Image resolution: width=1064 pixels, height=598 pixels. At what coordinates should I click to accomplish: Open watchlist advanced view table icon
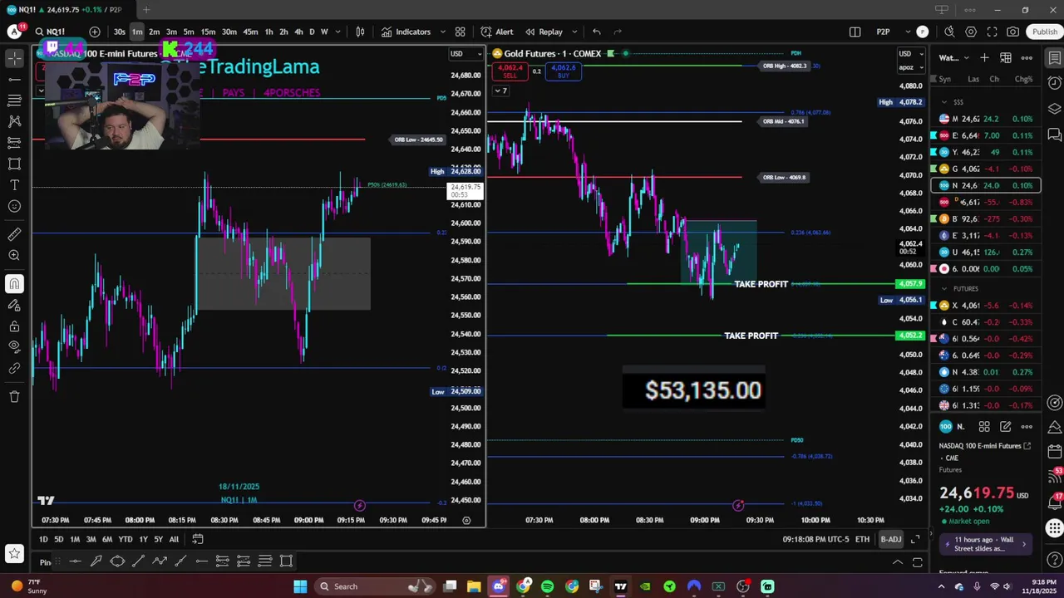1006,57
